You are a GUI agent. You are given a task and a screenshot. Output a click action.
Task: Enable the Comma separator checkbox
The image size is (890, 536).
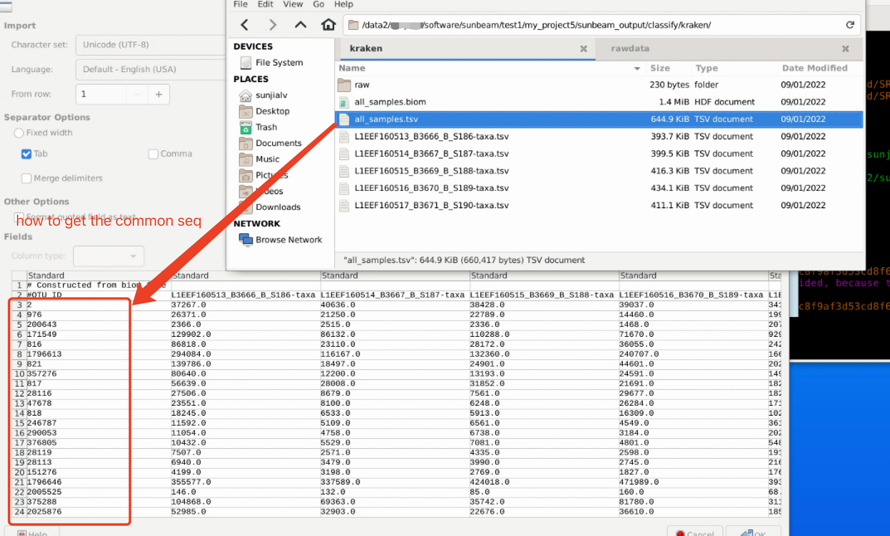pyautogui.click(x=153, y=154)
